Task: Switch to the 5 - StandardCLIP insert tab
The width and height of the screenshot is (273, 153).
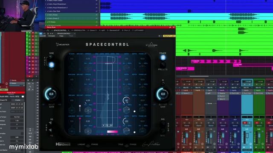Action: (x=113, y=30)
